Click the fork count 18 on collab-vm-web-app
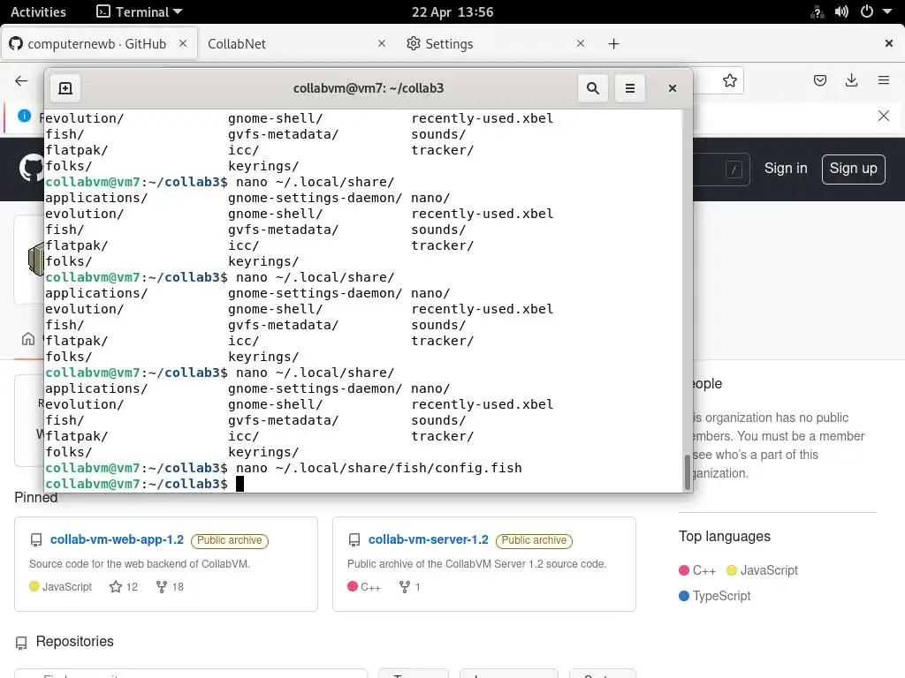The image size is (905, 678). point(170,587)
